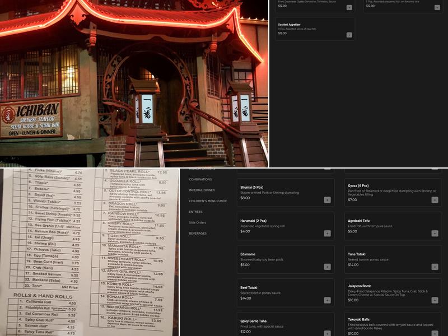The width and height of the screenshot is (448, 336).
Task: Add Agedashi Tofu using plus icon
Action: point(435,234)
